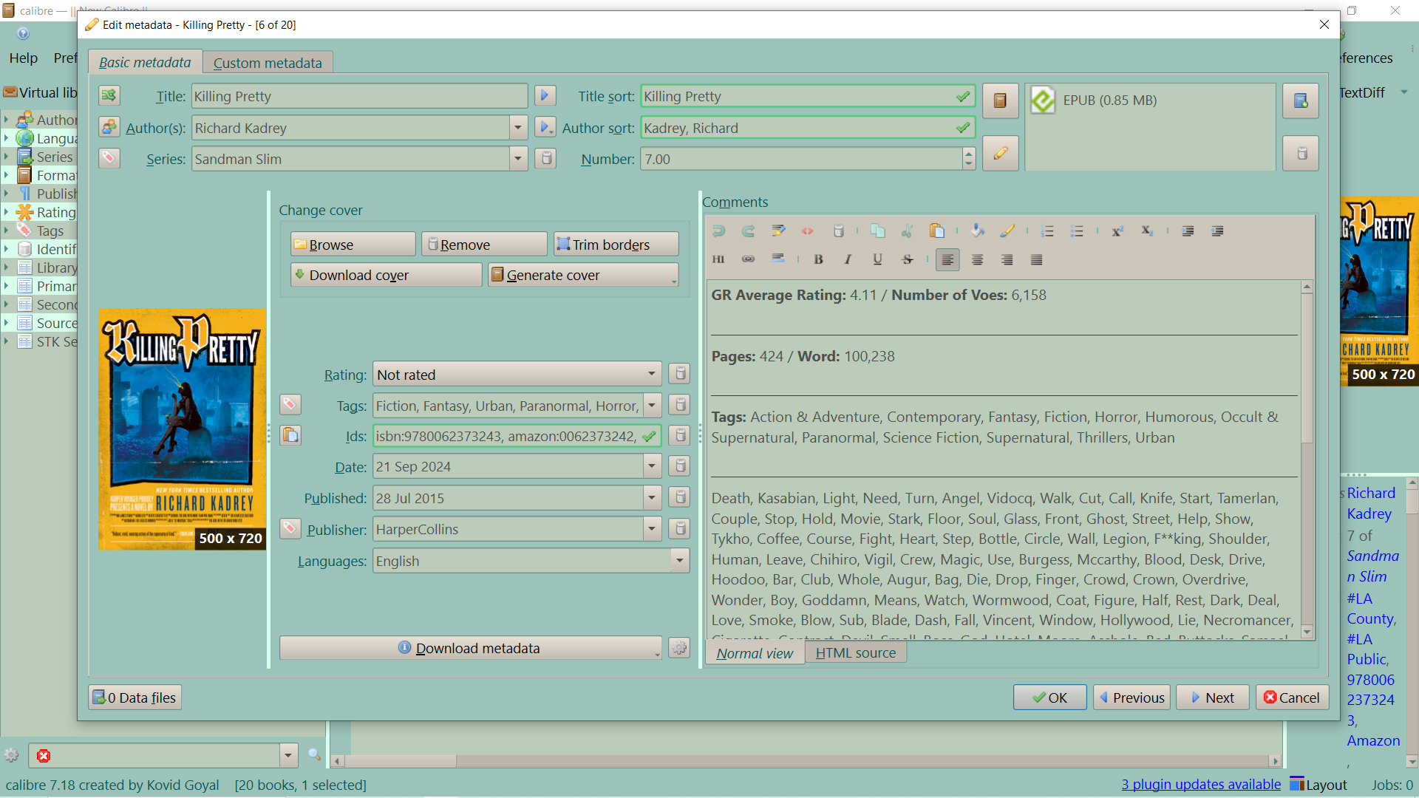This screenshot has width=1419, height=798.
Task: Expand the Publisher dropdown list
Action: (651, 529)
